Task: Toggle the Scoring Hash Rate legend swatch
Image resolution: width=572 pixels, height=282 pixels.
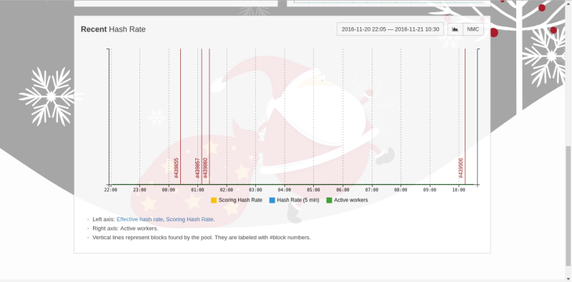Action: [214, 200]
